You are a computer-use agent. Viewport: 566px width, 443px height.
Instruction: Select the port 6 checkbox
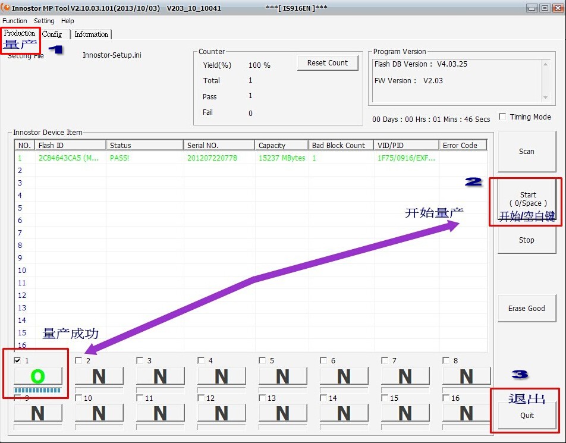pos(323,360)
